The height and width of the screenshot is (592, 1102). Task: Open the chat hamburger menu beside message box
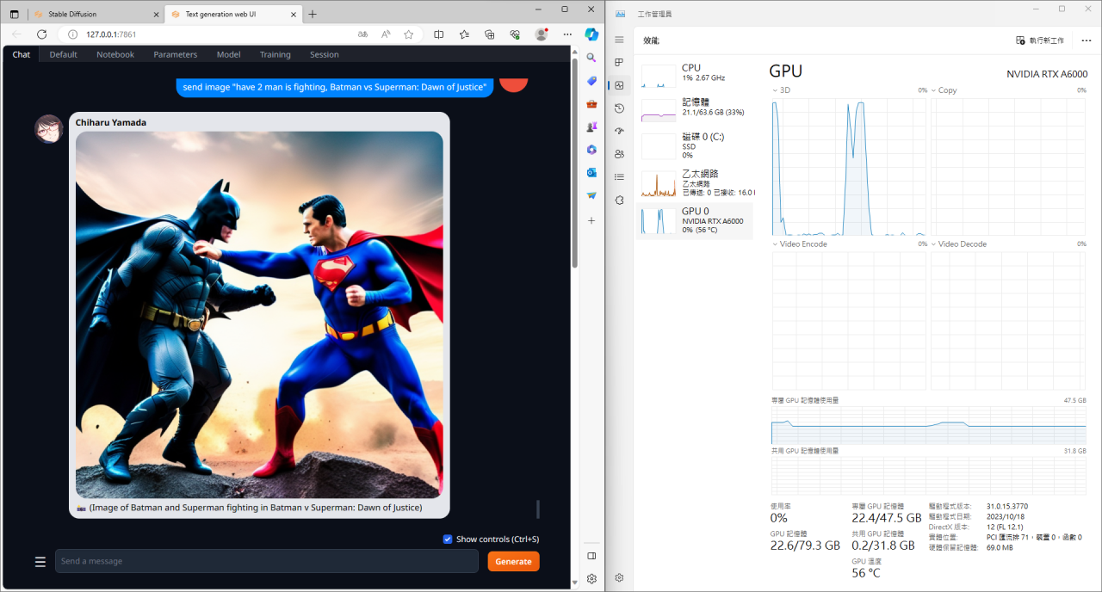pos(40,562)
